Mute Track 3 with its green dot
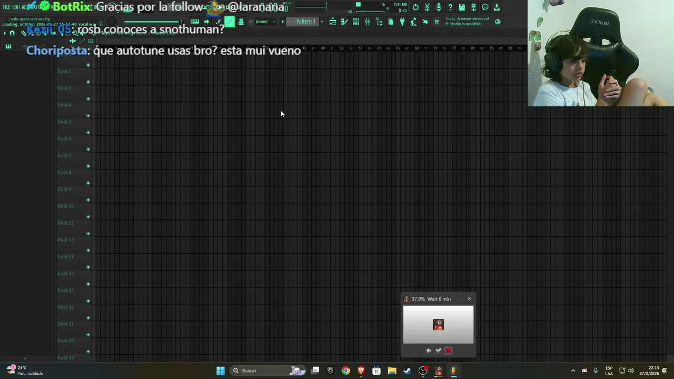Viewport: 674px width, 379px height. click(88, 99)
